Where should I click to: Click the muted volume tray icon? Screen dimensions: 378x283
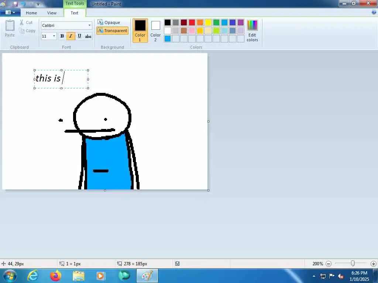coord(341,276)
